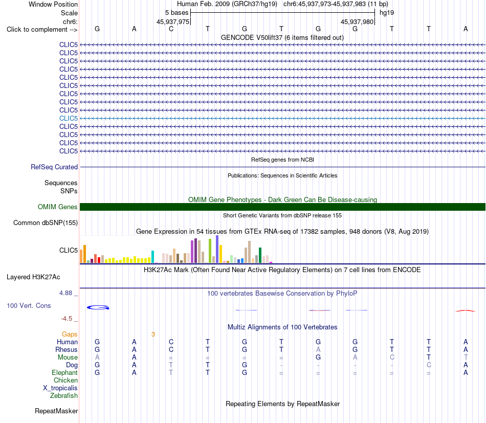Open GENCODE V50lift37 track title
Viewport: 486px width, 423px height.
(x=282, y=37)
